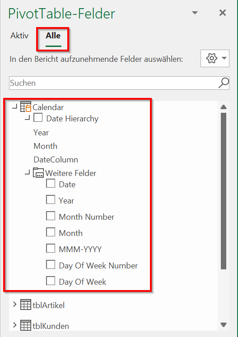Click the field list scrollbar down arrow
Viewport: 238px width, 337px height.
click(x=224, y=324)
